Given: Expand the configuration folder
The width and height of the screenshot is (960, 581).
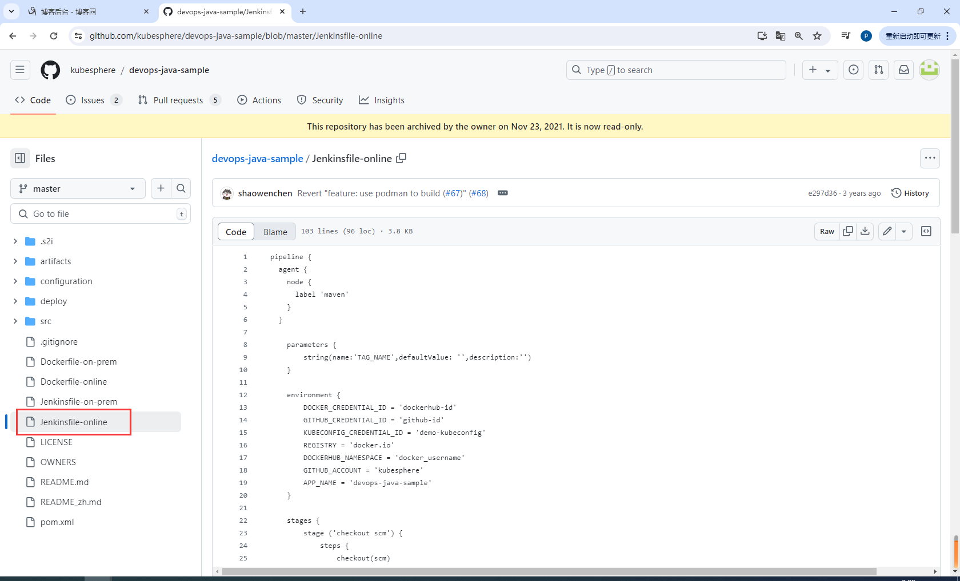Looking at the screenshot, I should coord(15,281).
